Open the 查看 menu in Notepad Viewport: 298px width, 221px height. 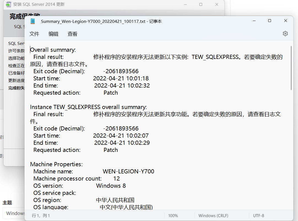(72, 34)
